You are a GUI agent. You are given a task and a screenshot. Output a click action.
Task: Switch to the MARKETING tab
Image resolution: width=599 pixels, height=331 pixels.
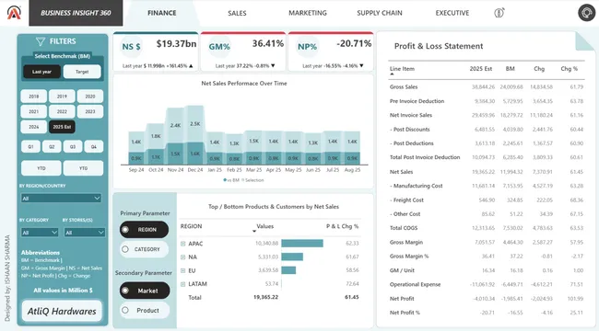(308, 13)
